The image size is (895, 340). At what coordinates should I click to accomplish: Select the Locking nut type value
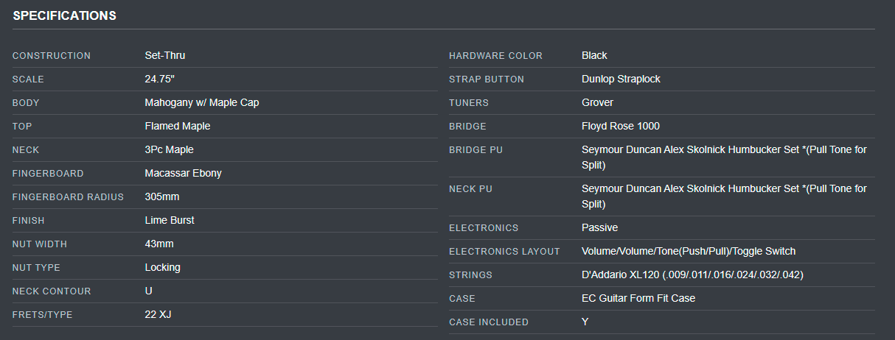pyautogui.click(x=162, y=267)
